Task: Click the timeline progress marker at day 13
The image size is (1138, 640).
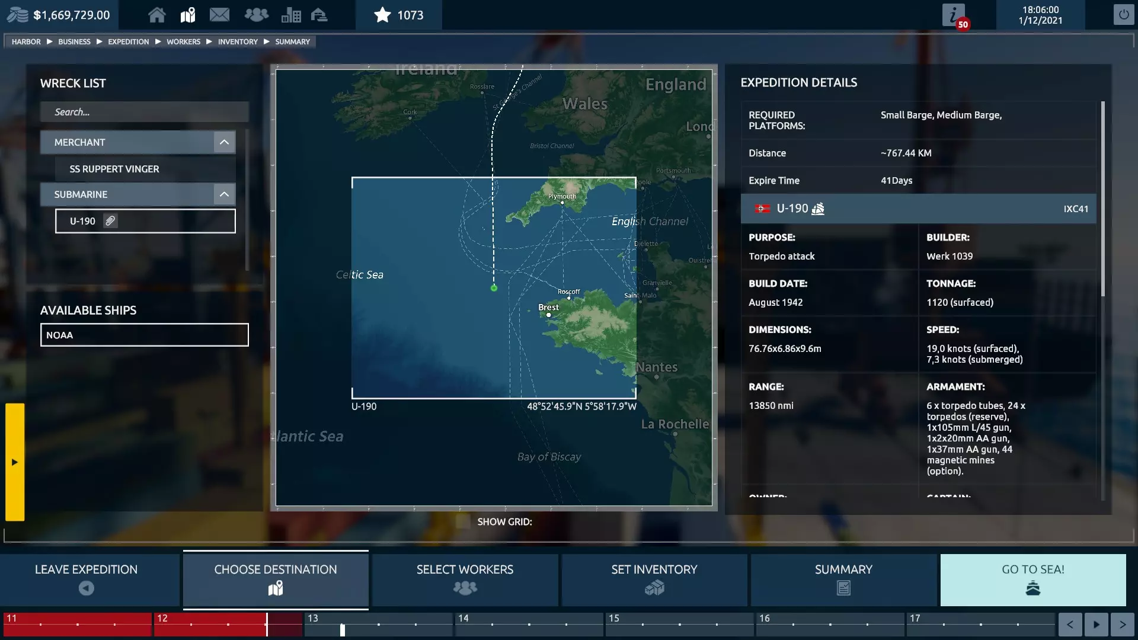Action: point(342,630)
